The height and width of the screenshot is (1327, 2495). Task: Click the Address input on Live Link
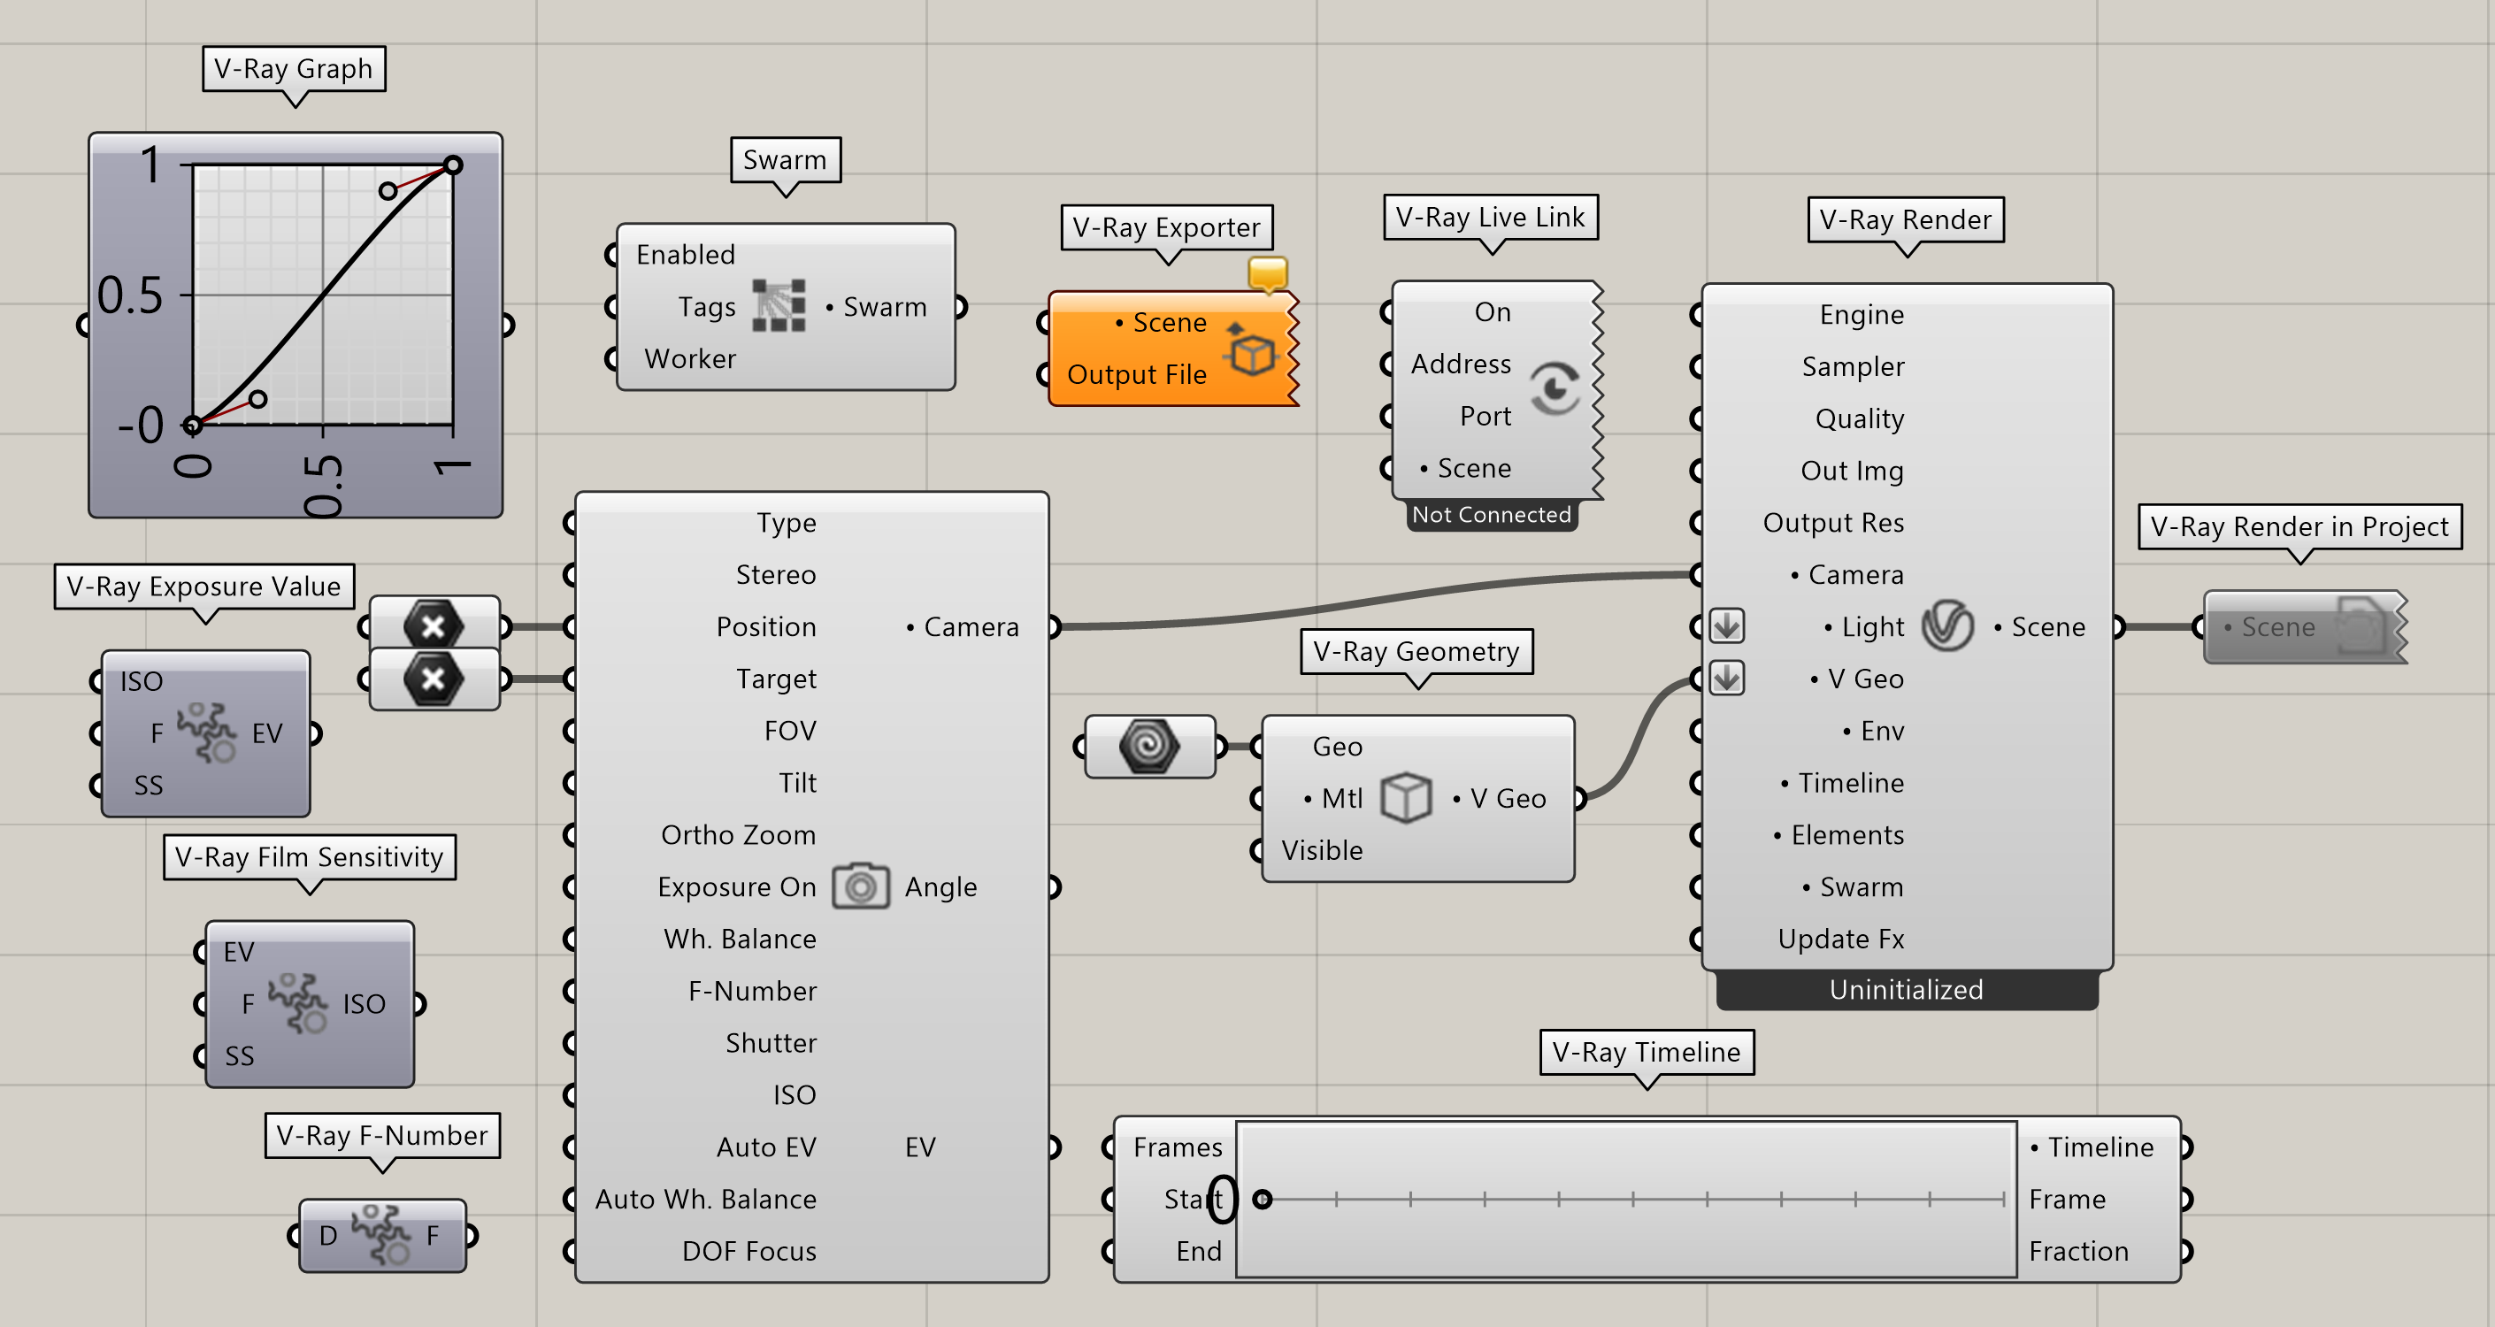(x=1460, y=364)
